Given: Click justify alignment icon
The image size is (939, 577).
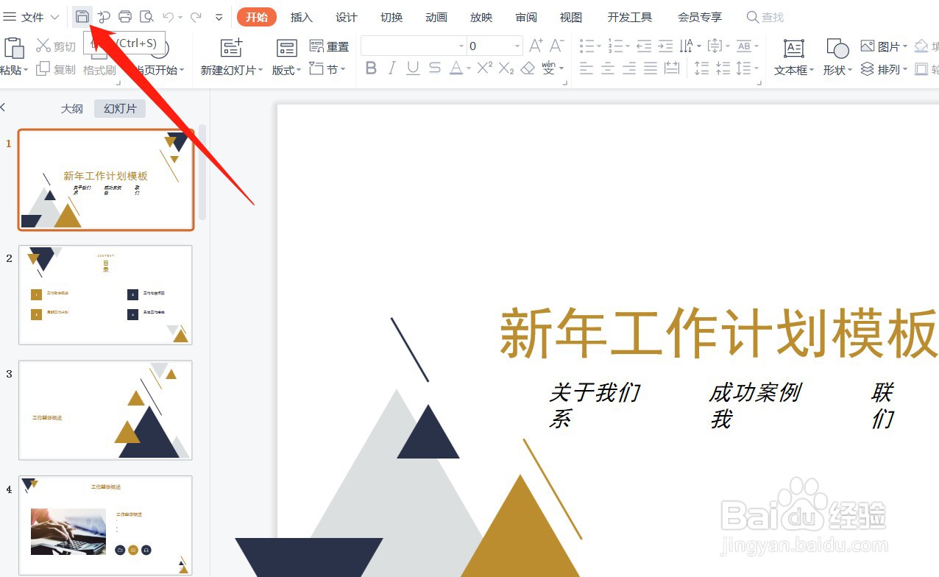Looking at the screenshot, I should tap(651, 68).
